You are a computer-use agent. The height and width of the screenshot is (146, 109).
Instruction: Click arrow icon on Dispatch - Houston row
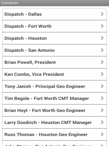[102, 38]
